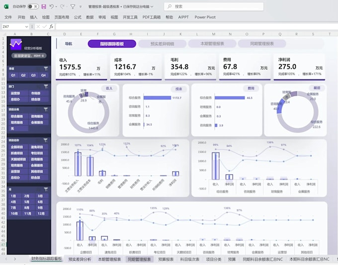Open the AIPPT ribbon tab
Screen dimensions: 338x265
(183, 17)
